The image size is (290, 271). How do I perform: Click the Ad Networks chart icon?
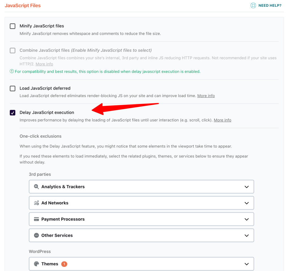coord(36,203)
